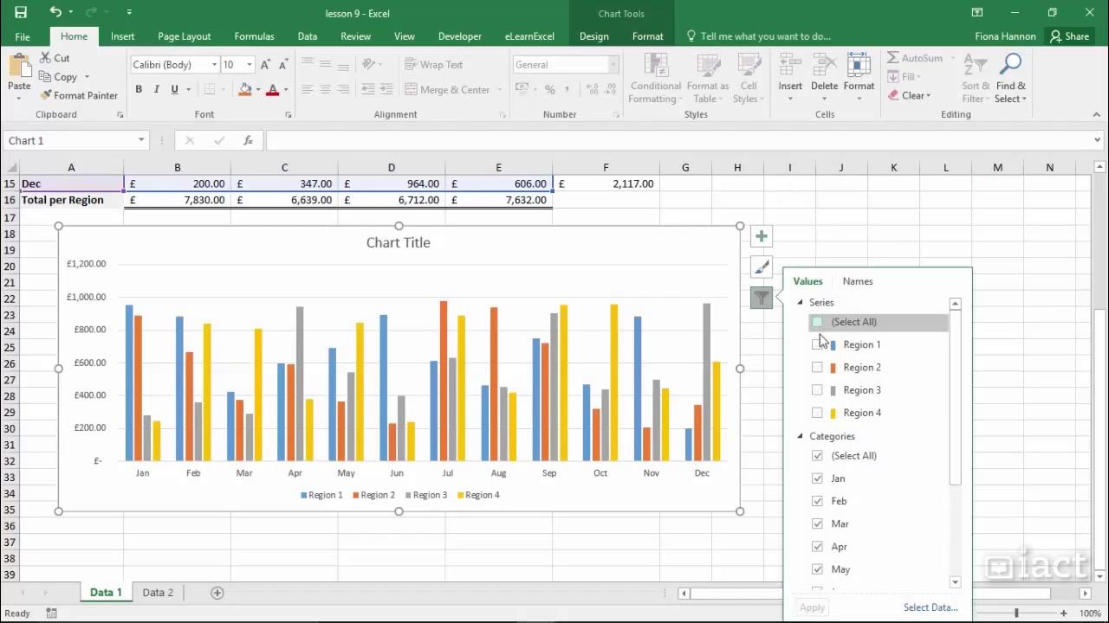This screenshot has height=623, width=1109.
Task: Add a new sheet with plus icon
Action: click(217, 593)
